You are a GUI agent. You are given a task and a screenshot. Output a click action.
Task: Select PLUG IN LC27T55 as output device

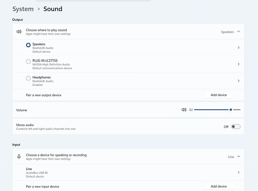28,62
